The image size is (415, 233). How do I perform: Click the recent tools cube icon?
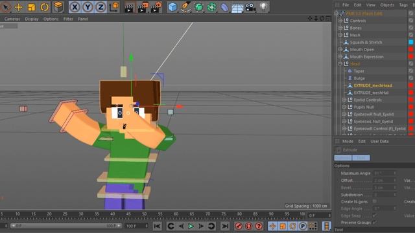(x=58, y=7)
